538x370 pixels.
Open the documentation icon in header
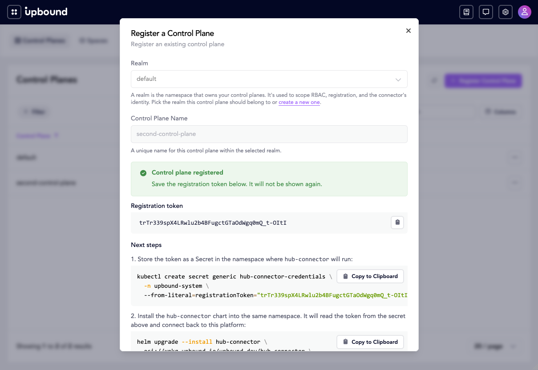466,12
